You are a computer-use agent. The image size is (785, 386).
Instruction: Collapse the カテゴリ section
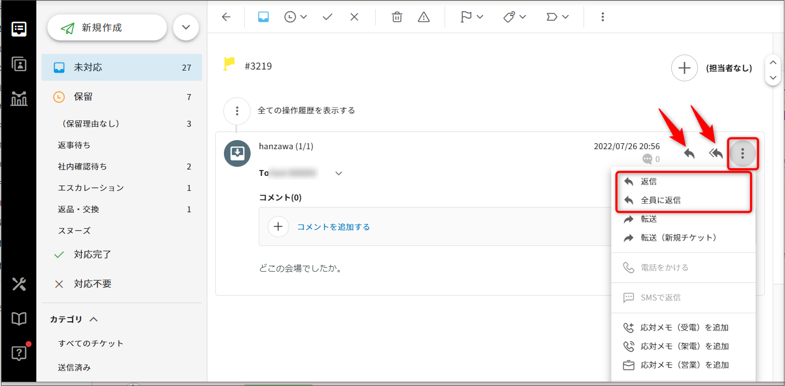(94, 319)
